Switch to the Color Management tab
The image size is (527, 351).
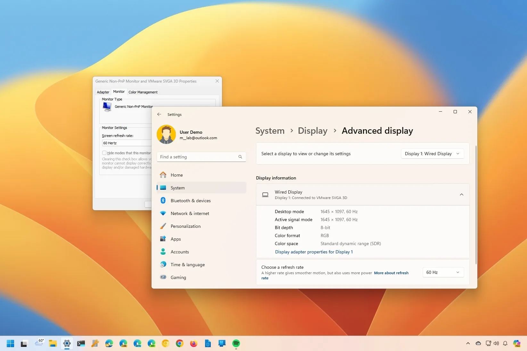[x=143, y=92]
